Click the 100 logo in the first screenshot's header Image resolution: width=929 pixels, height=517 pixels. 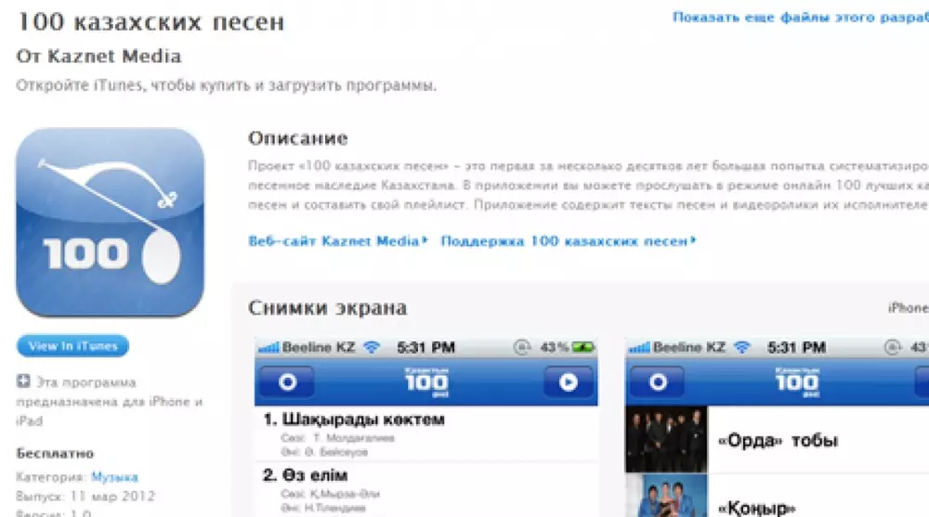pos(426,381)
